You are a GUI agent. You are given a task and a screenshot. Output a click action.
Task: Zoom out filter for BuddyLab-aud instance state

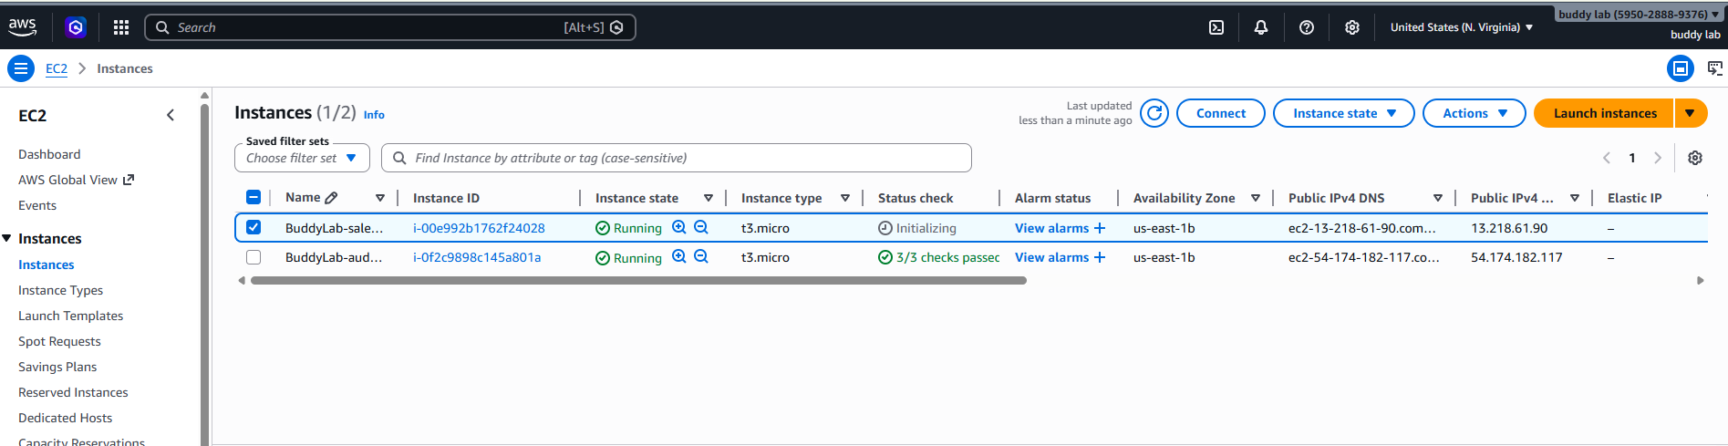click(x=701, y=256)
